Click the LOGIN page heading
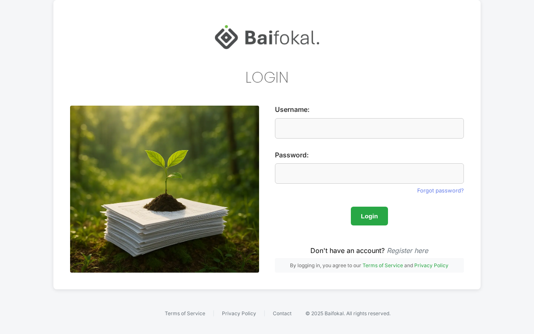Image resolution: width=534 pixels, height=334 pixels. pyautogui.click(x=267, y=77)
